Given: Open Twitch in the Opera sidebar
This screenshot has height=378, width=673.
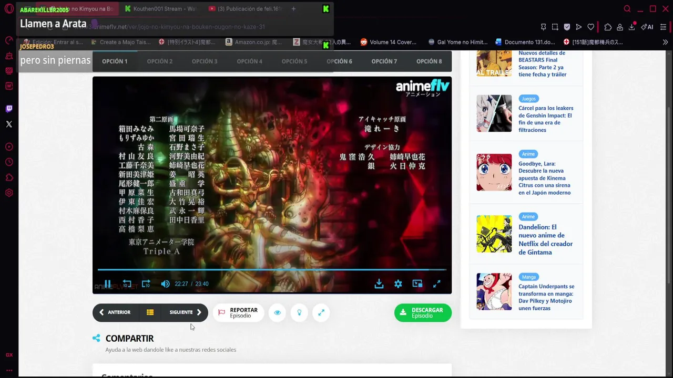Looking at the screenshot, I should point(9,109).
